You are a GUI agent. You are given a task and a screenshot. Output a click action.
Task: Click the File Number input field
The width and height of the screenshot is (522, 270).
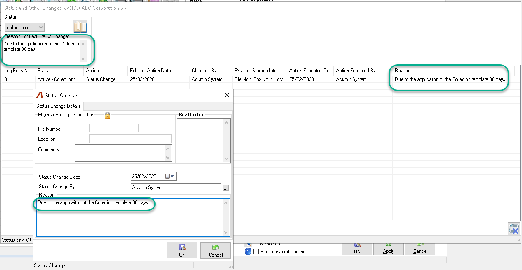tap(114, 128)
